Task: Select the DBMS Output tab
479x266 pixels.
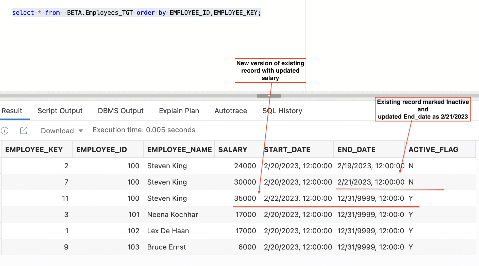Action: pyautogui.click(x=120, y=111)
